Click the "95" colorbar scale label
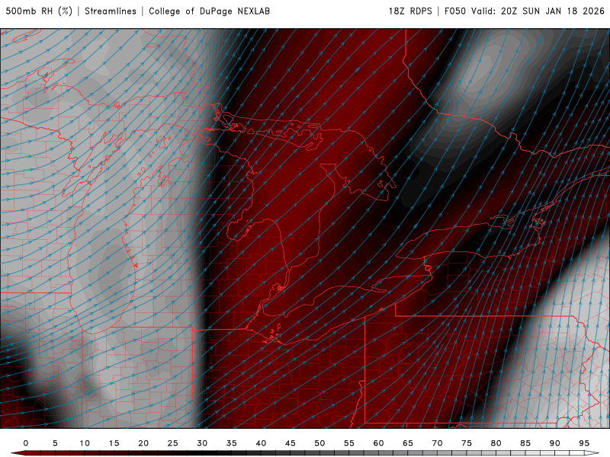Viewport: 610px width, 457px height. click(584, 443)
